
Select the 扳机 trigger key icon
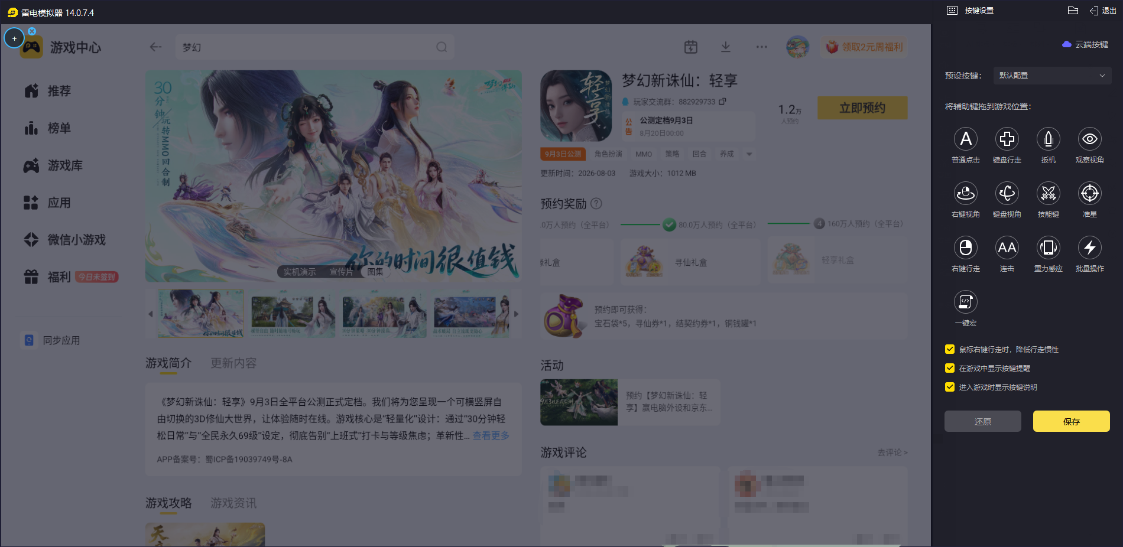pyautogui.click(x=1049, y=139)
